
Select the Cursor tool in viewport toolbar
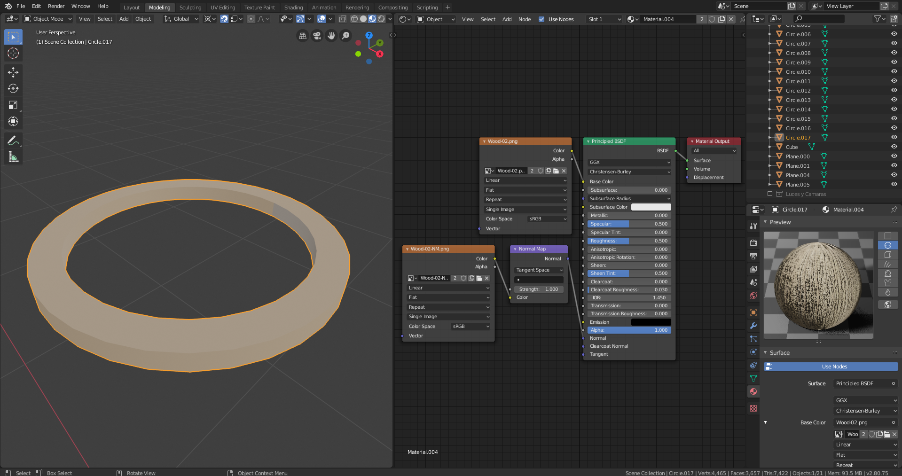click(x=13, y=53)
